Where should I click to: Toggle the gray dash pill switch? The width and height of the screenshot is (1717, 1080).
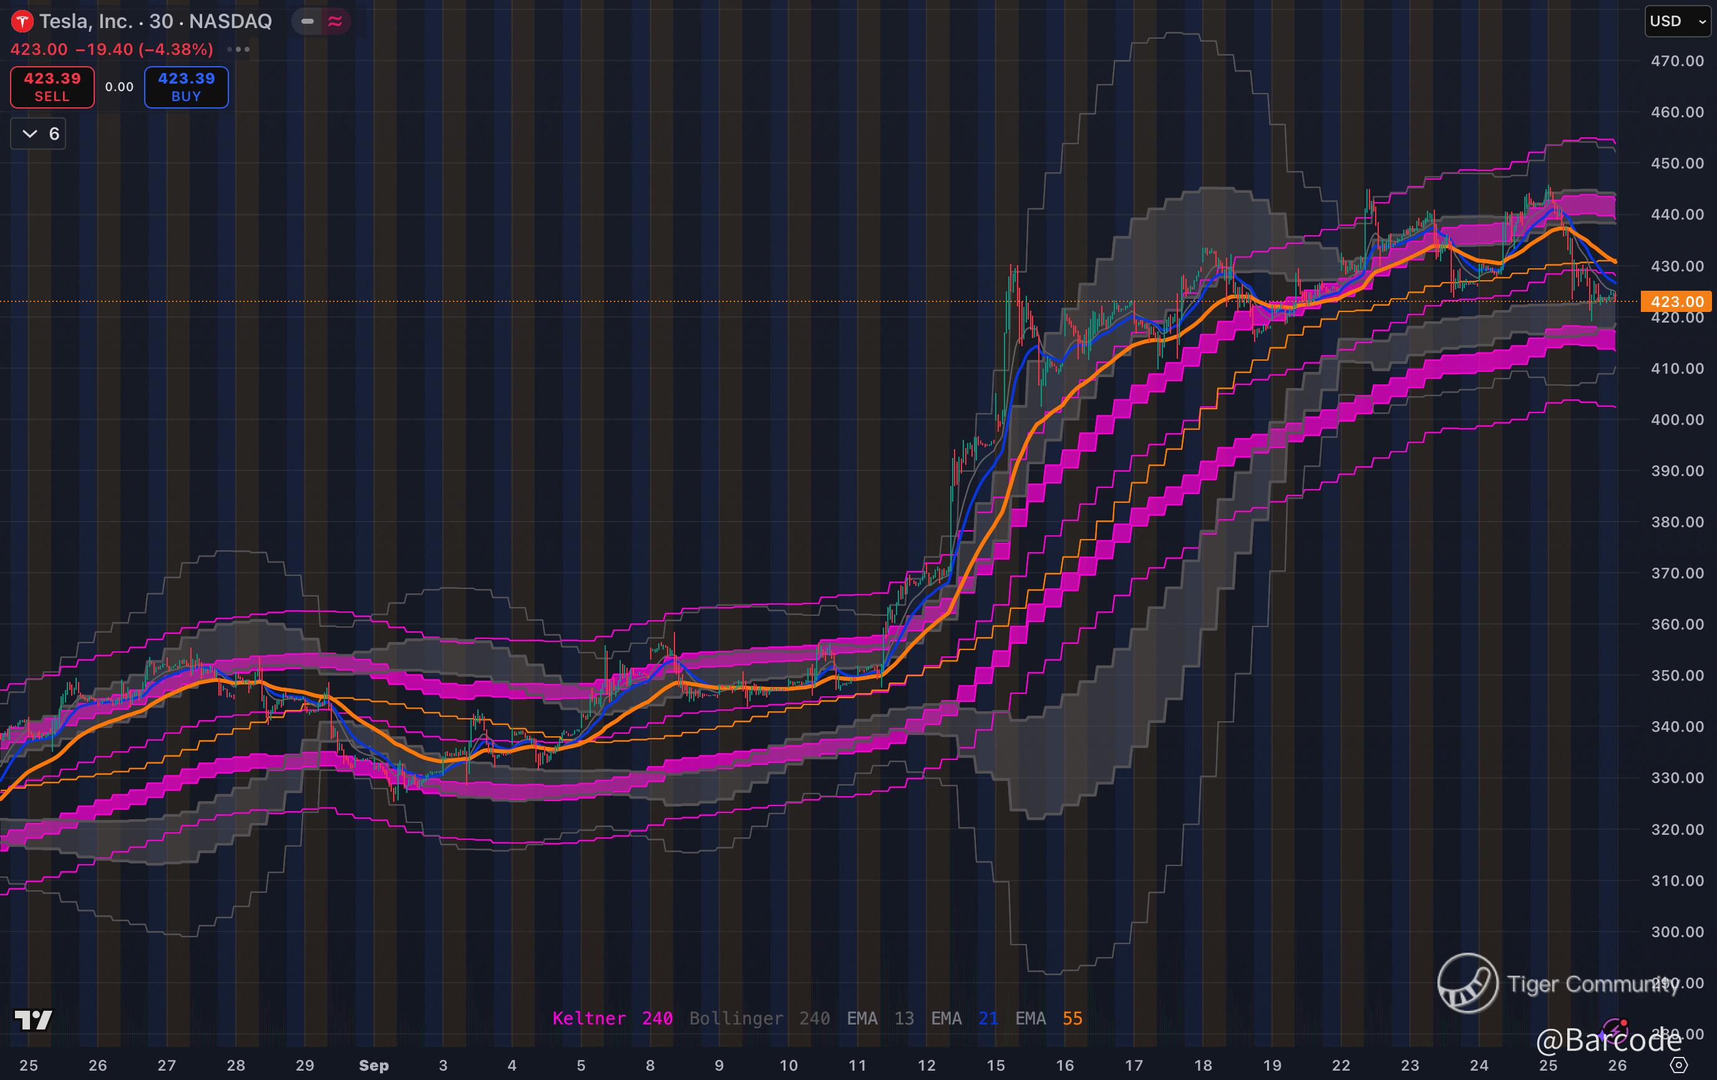(308, 21)
